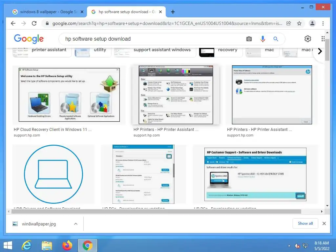Open the Chrome three-dot menu
The image size is (336, 252).
tap(323, 23)
